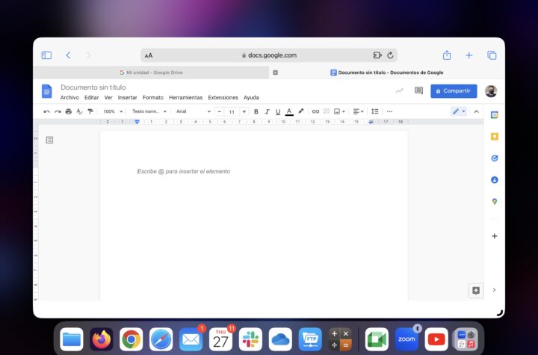Image resolution: width=538 pixels, height=355 pixels.
Task: Open the text color picker
Action: (x=289, y=111)
